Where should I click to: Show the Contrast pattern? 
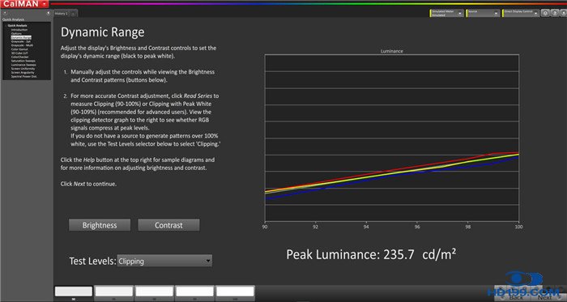pyautogui.click(x=168, y=225)
